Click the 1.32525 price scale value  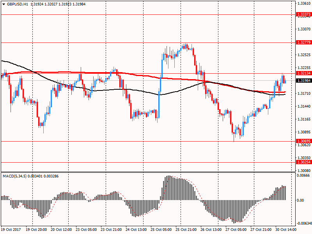coord(304,55)
